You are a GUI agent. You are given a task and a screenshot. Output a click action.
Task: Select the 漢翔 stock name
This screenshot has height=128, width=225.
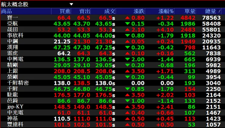13,47
